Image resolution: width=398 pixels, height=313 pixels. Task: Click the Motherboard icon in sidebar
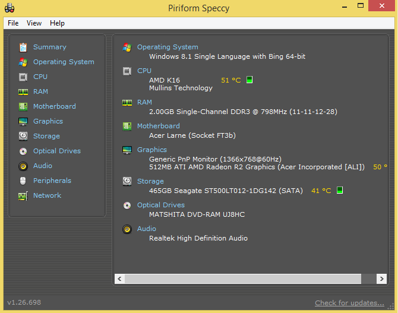[x=23, y=107]
